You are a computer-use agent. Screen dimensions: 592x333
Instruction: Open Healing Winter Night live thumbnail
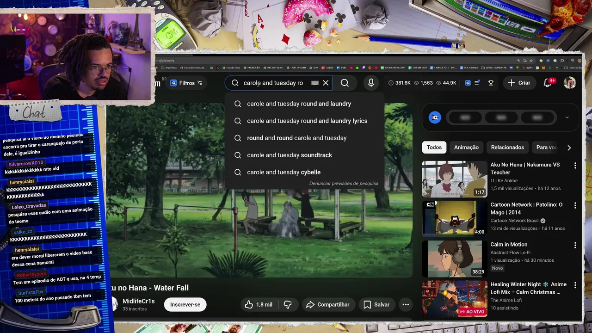tap(455, 299)
